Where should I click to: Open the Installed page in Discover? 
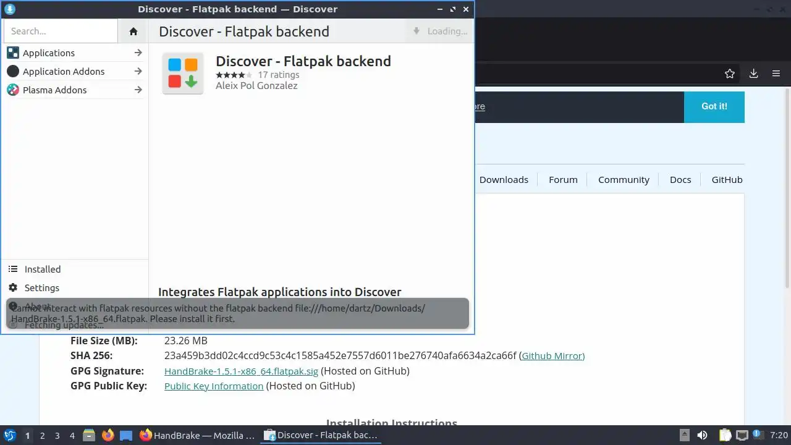tap(75, 269)
